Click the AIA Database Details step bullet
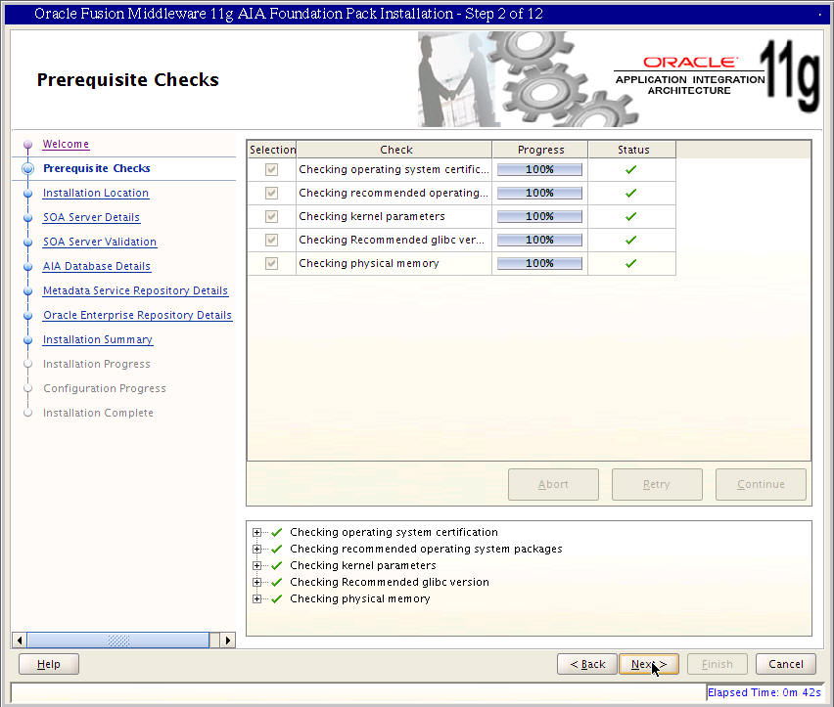This screenshot has width=834, height=707. pos(28,267)
